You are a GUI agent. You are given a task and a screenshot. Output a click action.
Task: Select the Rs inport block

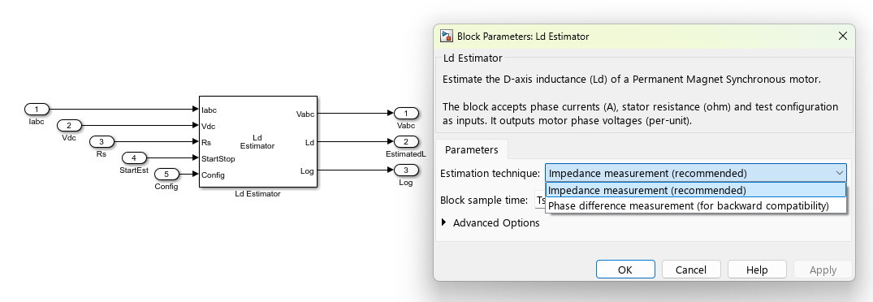[102, 142]
